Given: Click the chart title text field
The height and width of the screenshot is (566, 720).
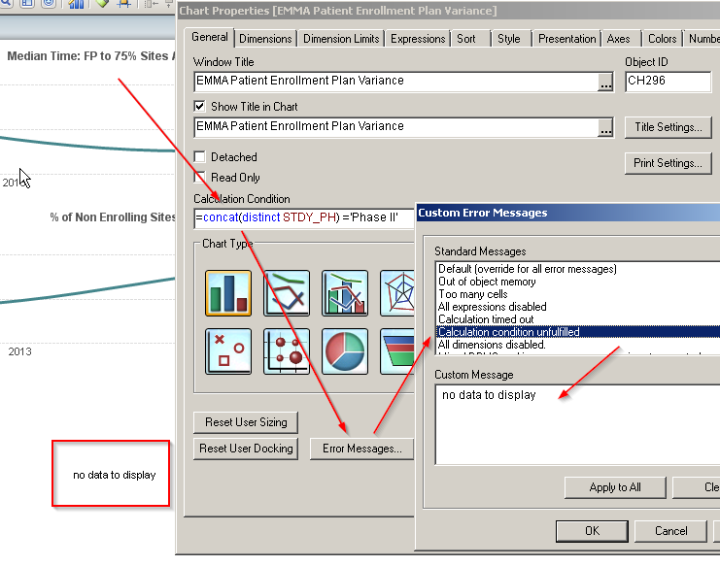Looking at the screenshot, I should (396, 126).
